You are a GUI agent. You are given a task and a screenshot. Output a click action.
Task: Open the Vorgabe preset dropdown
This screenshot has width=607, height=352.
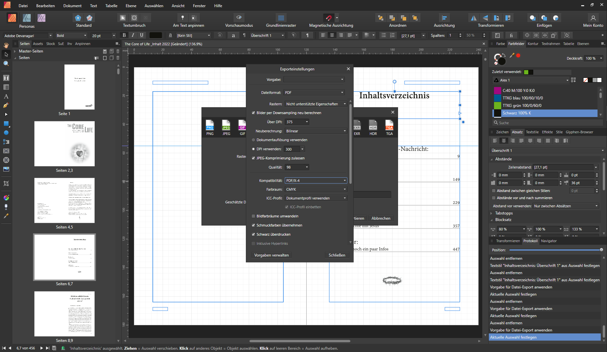pyautogui.click(x=314, y=80)
